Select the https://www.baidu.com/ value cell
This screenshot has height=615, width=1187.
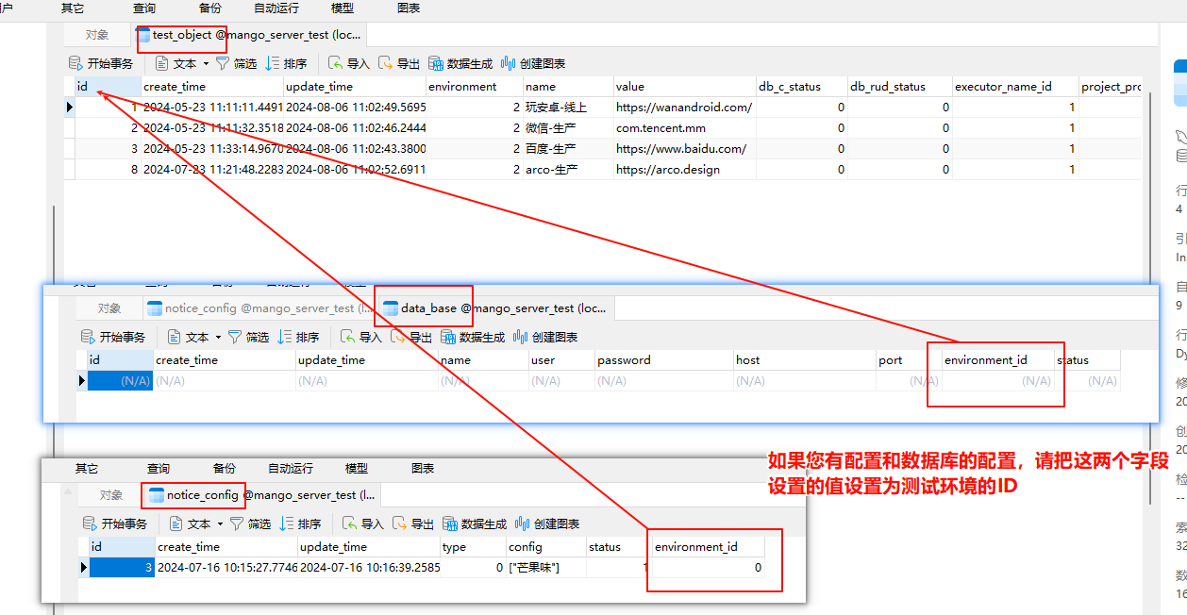[x=681, y=149]
